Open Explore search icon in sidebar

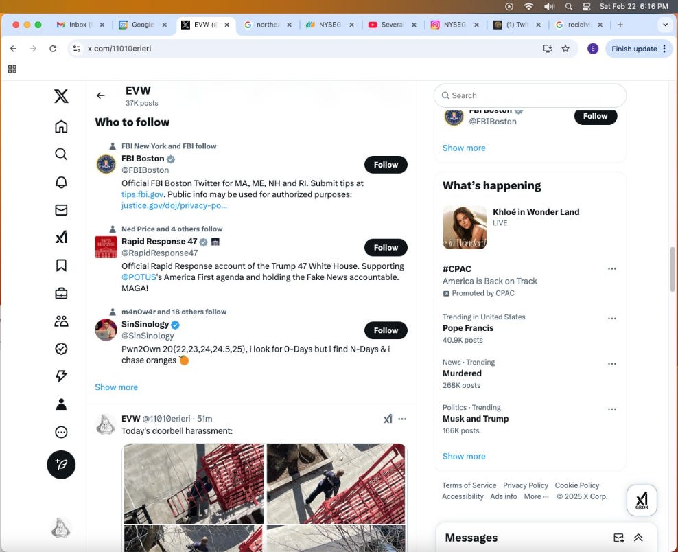coord(61,154)
